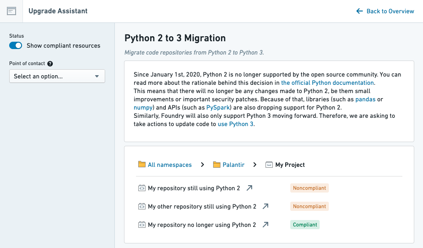Click the back arrow icon next to Back to Overview

click(x=359, y=11)
